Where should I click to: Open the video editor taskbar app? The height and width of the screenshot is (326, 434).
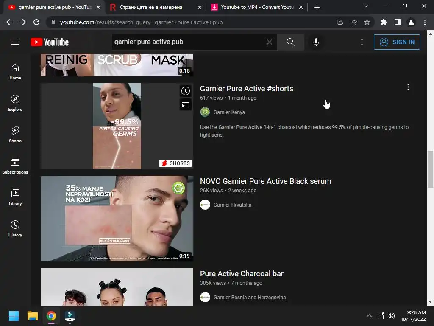[70, 316]
